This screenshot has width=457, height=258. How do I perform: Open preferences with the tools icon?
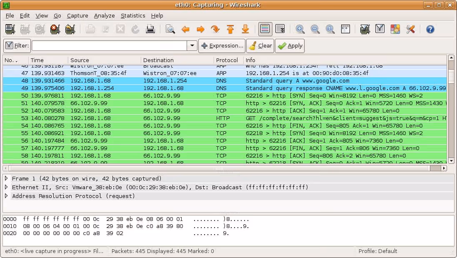click(x=410, y=29)
